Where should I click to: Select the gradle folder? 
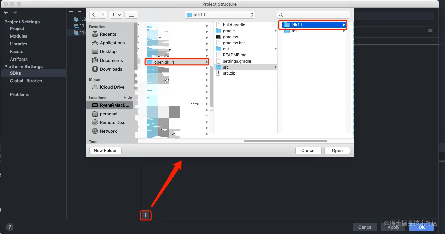click(229, 31)
